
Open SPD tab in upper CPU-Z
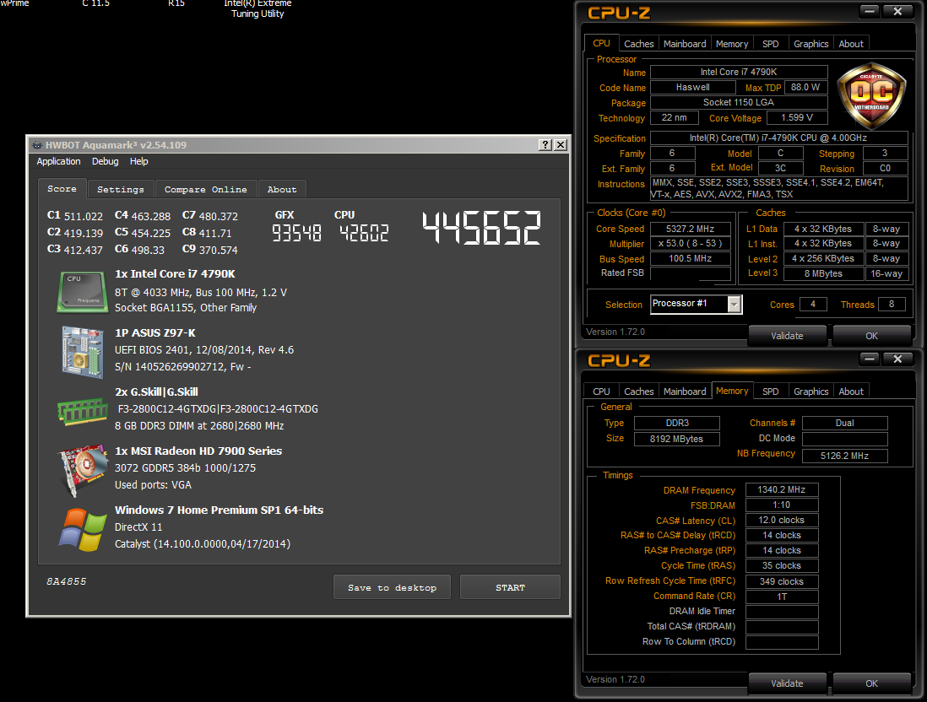(x=770, y=44)
